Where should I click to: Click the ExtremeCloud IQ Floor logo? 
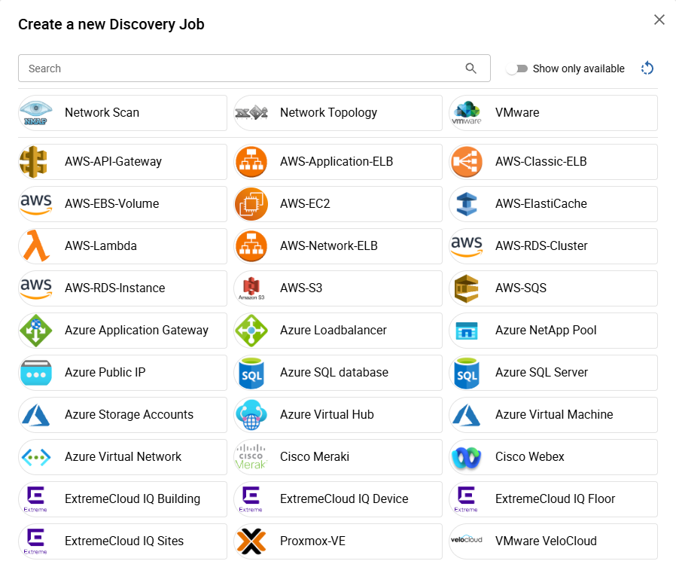point(466,499)
